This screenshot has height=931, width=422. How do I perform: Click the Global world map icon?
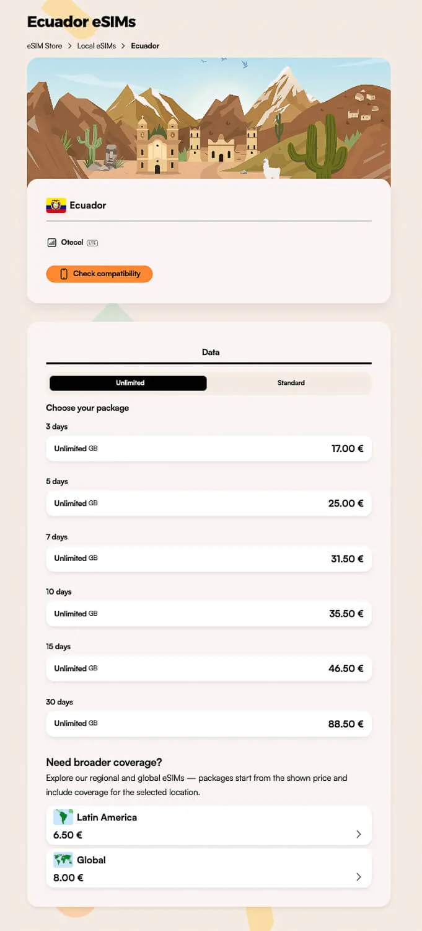click(x=63, y=860)
